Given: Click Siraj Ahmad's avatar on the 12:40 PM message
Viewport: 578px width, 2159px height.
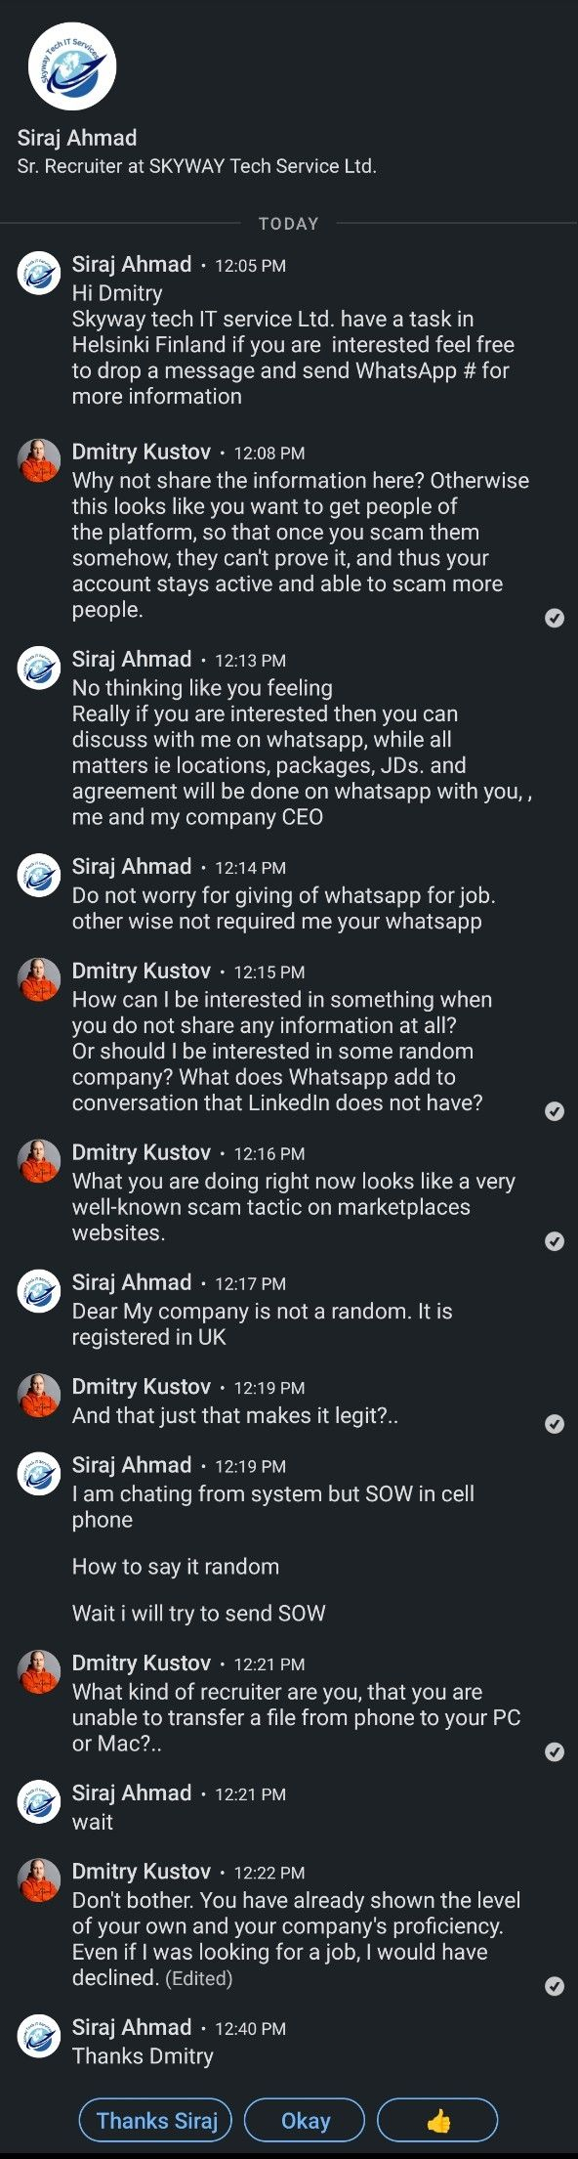Looking at the screenshot, I should click(x=39, y=2036).
